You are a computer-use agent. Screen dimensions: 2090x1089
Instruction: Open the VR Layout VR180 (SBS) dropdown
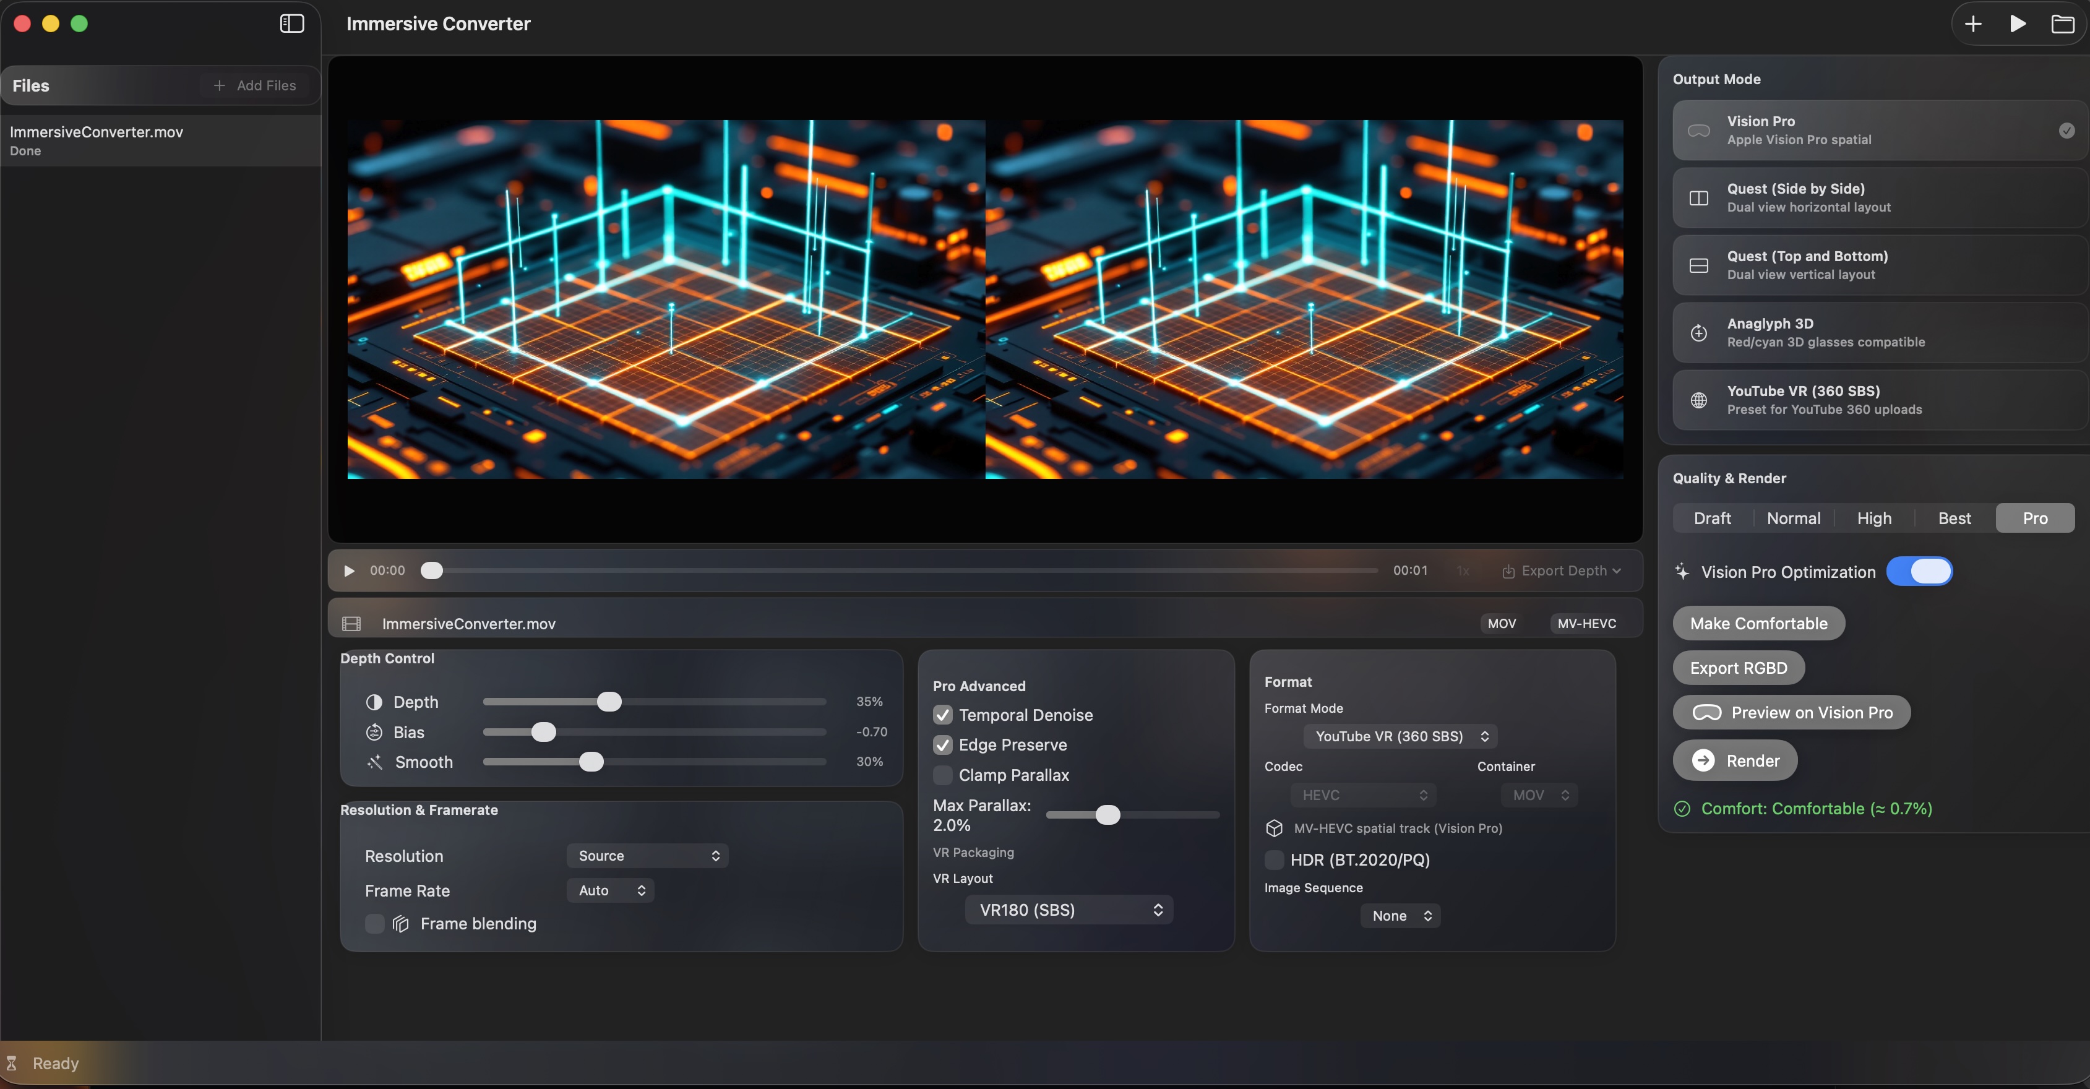(x=1069, y=910)
